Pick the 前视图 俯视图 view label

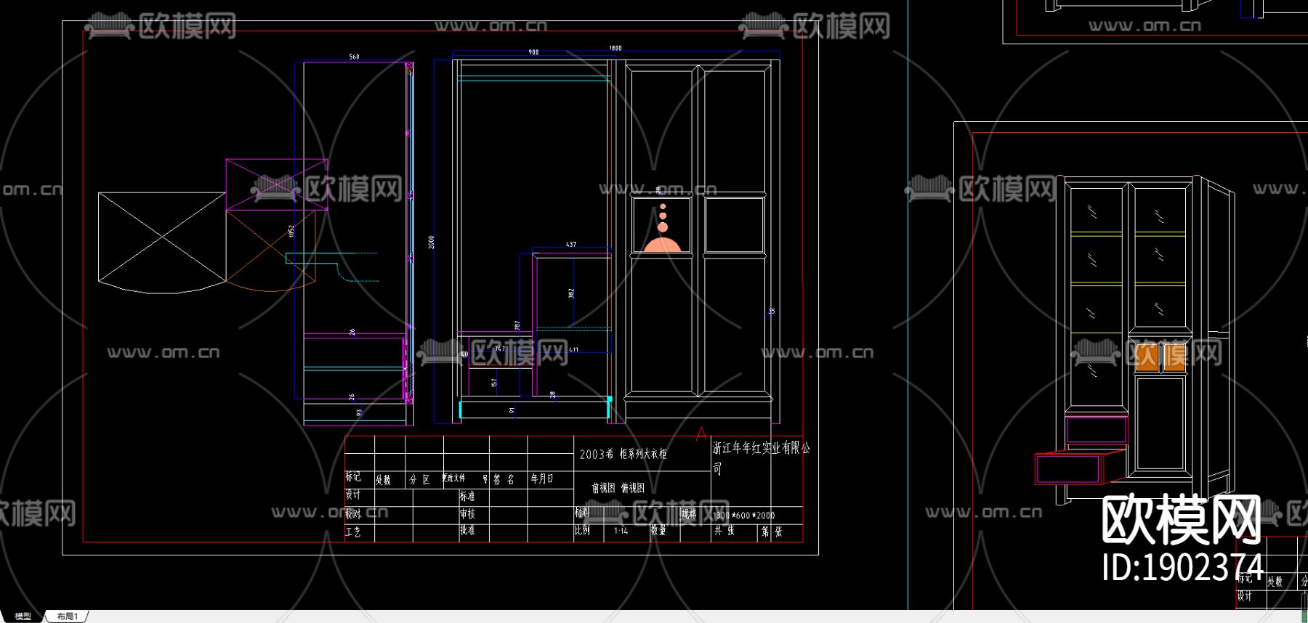(618, 488)
